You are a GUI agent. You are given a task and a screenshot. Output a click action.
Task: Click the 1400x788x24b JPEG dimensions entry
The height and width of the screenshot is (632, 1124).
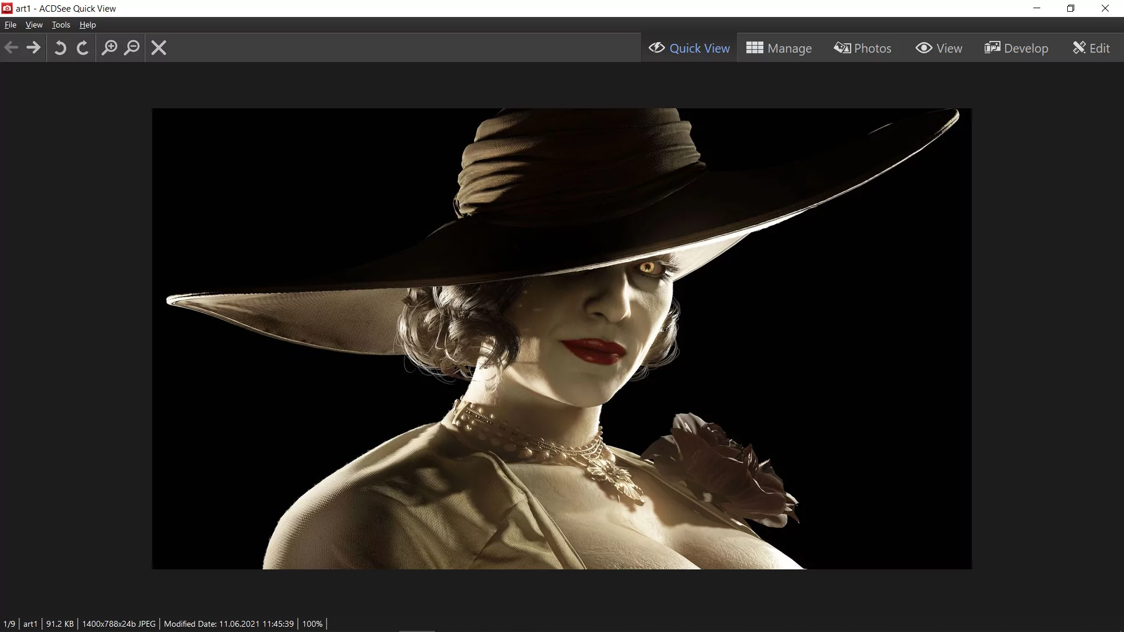click(119, 624)
